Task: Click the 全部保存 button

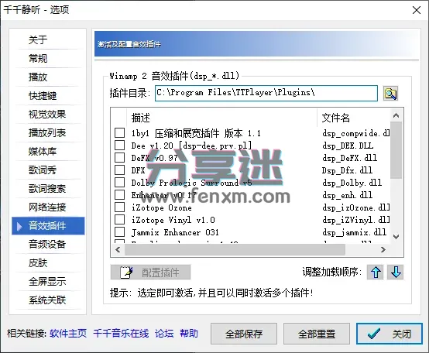Action: 244,334
